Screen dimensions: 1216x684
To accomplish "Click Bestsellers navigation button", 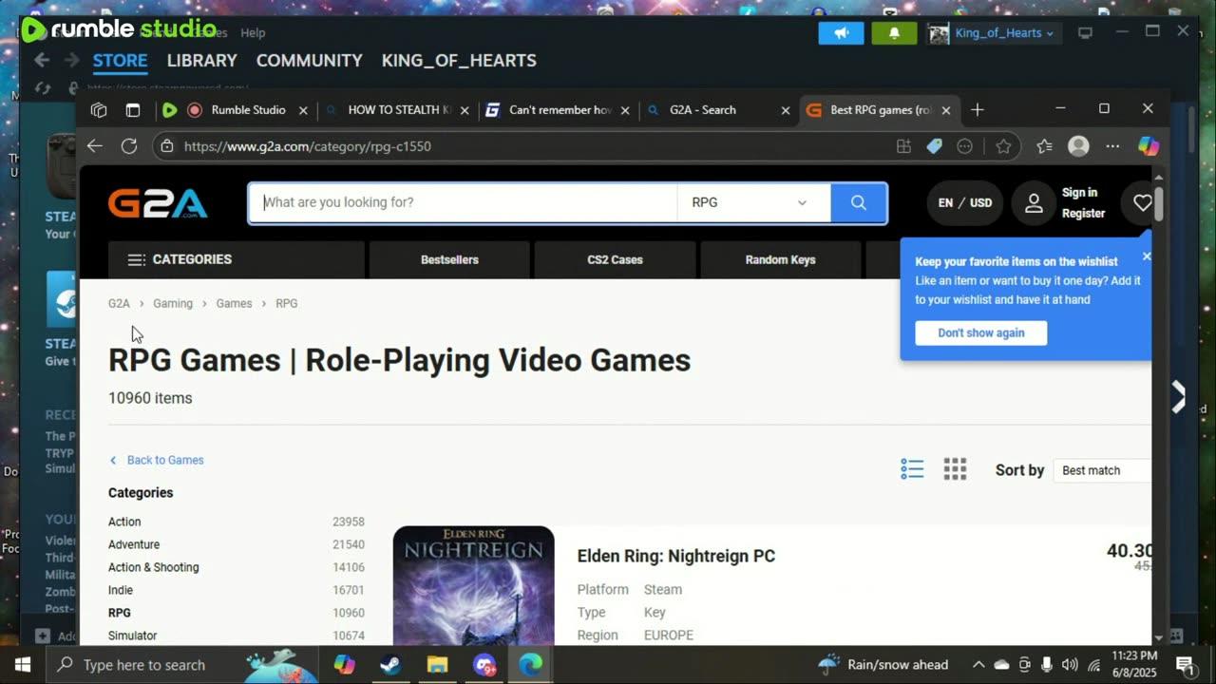I will pos(449,259).
